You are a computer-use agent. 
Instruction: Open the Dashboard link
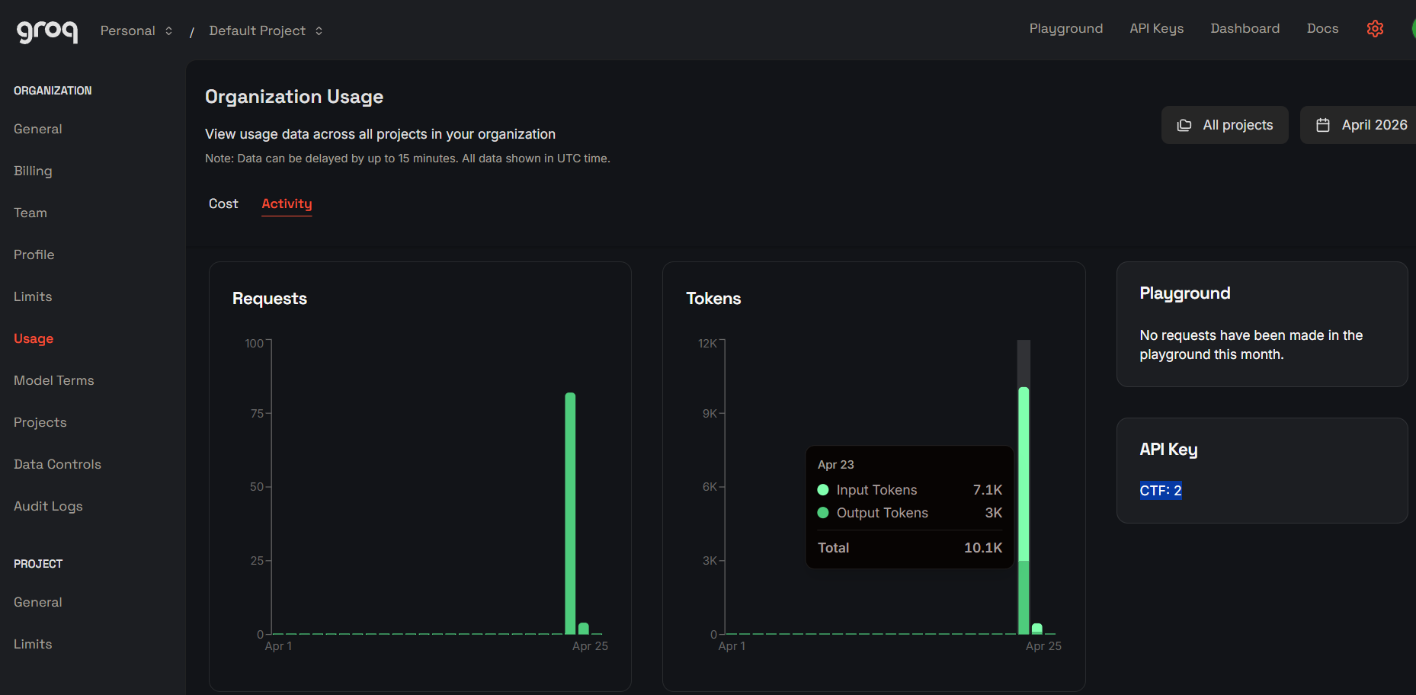pyautogui.click(x=1245, y=28)
